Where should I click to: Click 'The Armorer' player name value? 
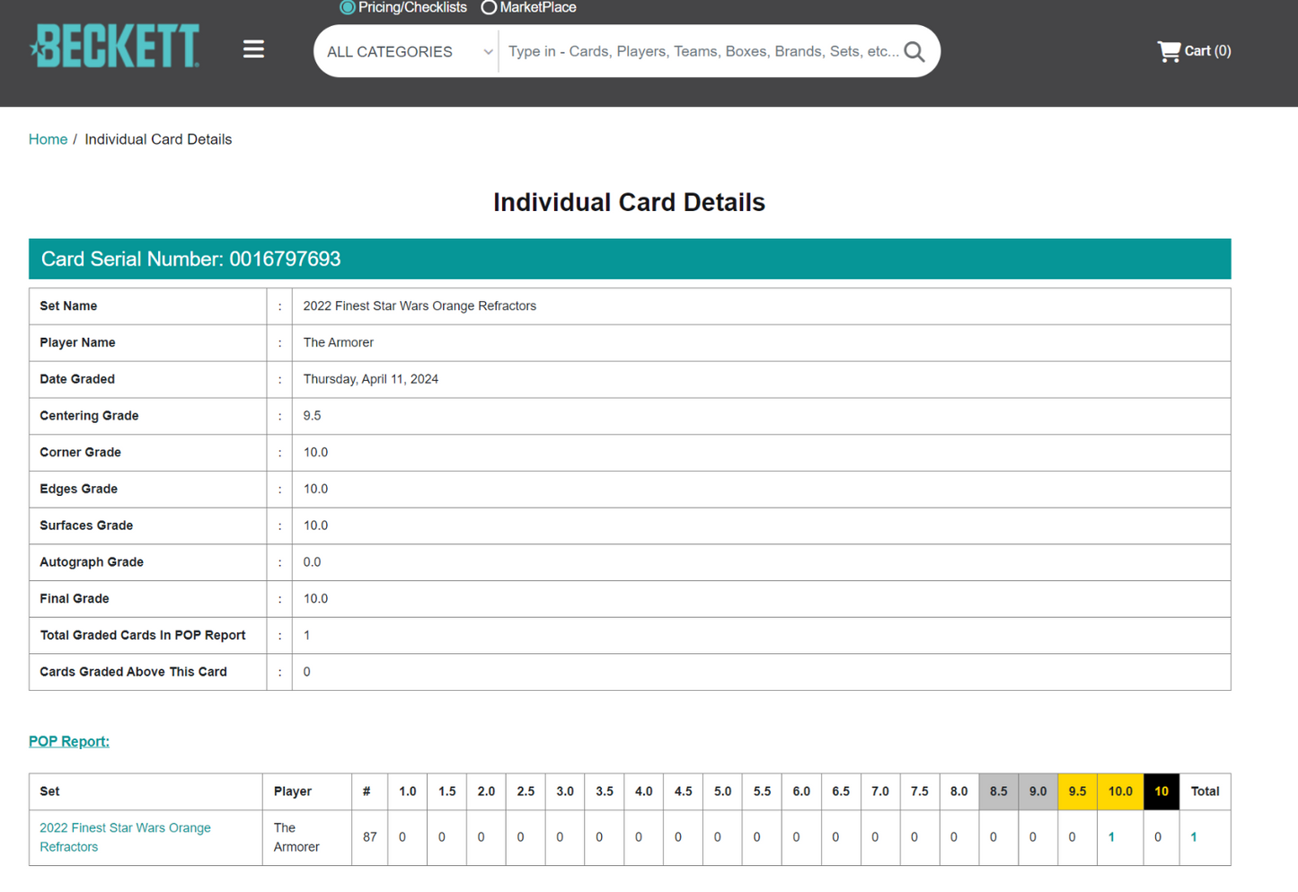[x=339, y=343]
